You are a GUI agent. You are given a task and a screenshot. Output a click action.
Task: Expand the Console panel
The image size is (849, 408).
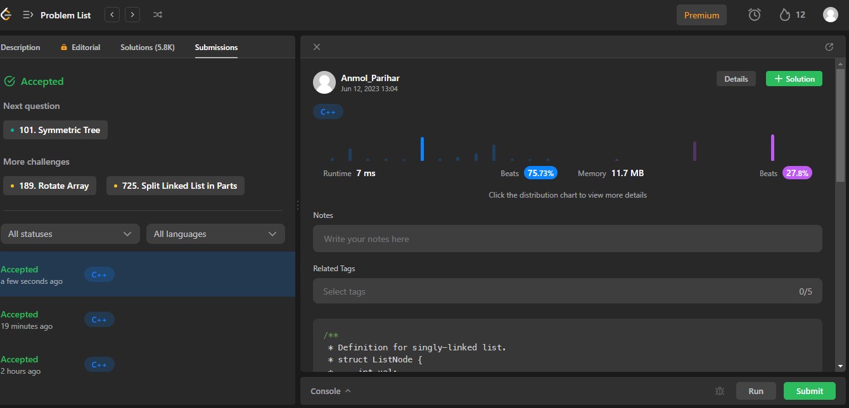pos(330,391)
